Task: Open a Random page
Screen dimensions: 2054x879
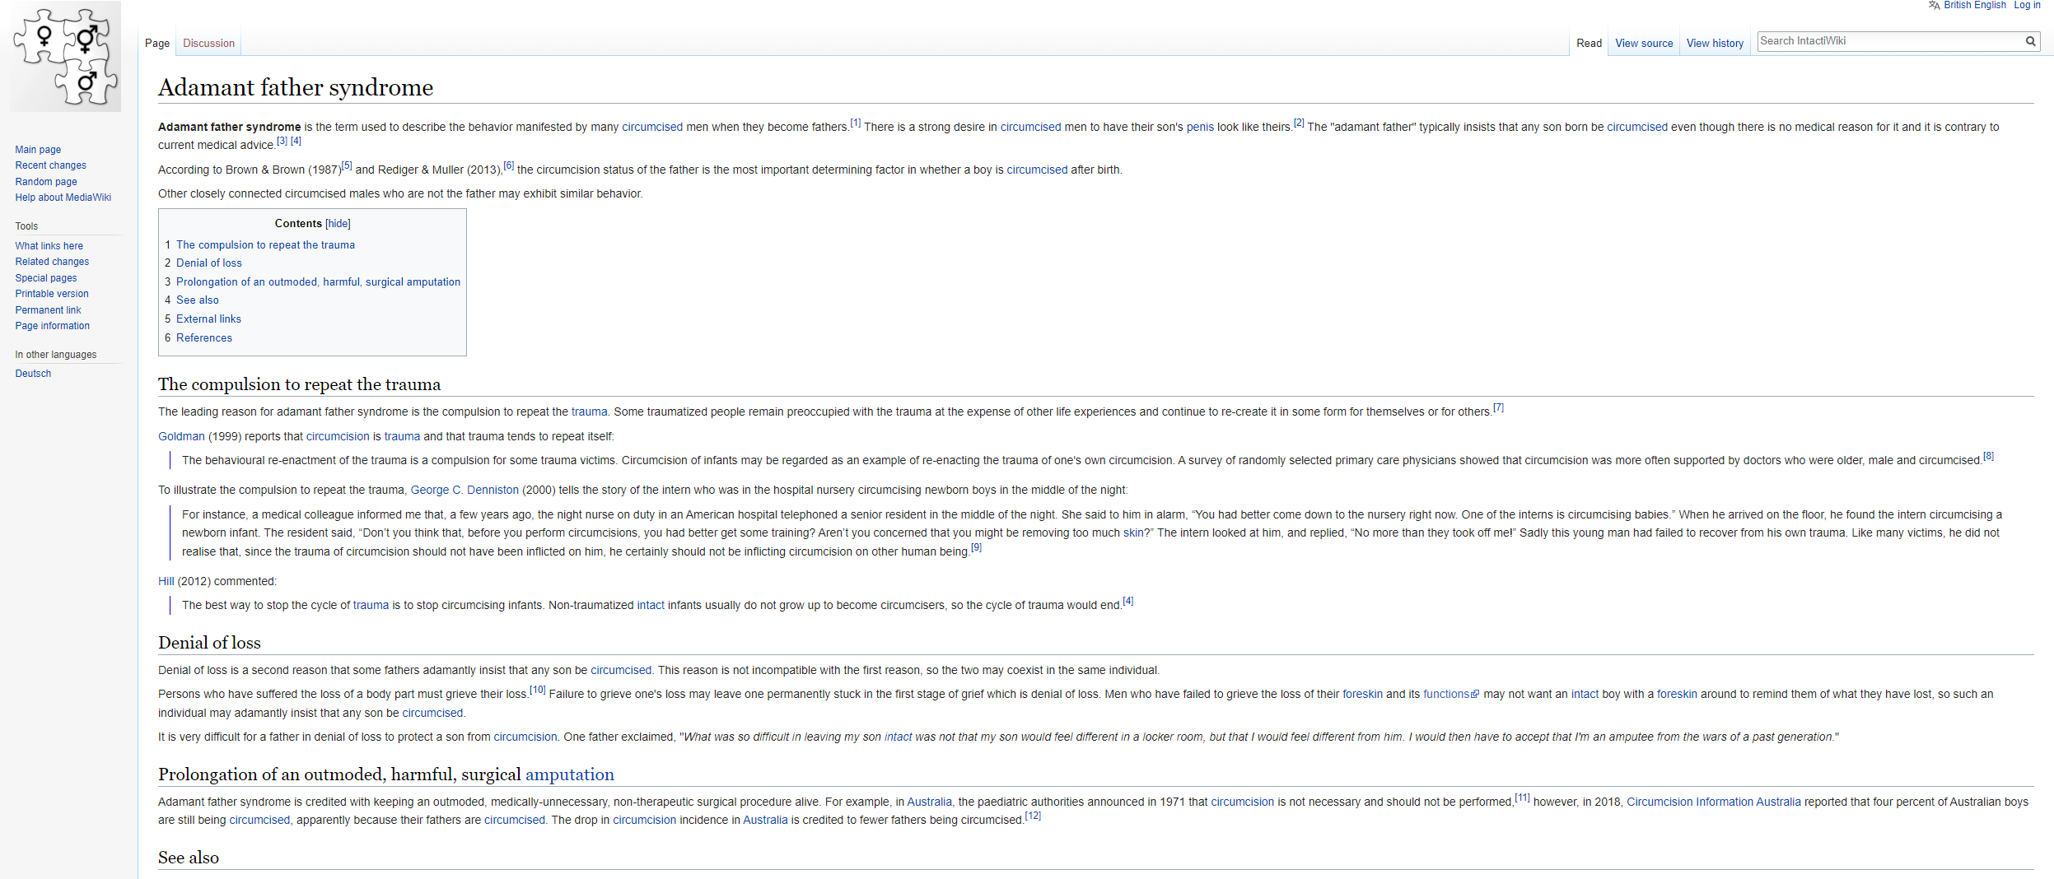Action: pos(46,182)
